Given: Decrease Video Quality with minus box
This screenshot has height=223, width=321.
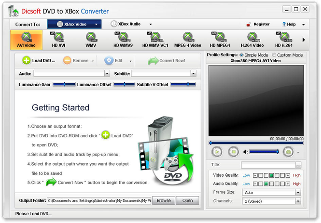Looking at the screenshot, I should point(255,175).
